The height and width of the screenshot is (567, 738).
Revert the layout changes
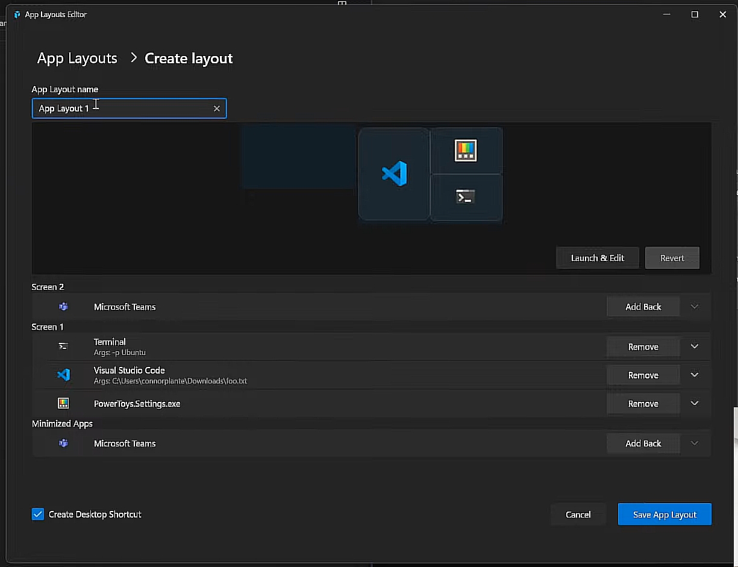(672, 258)
